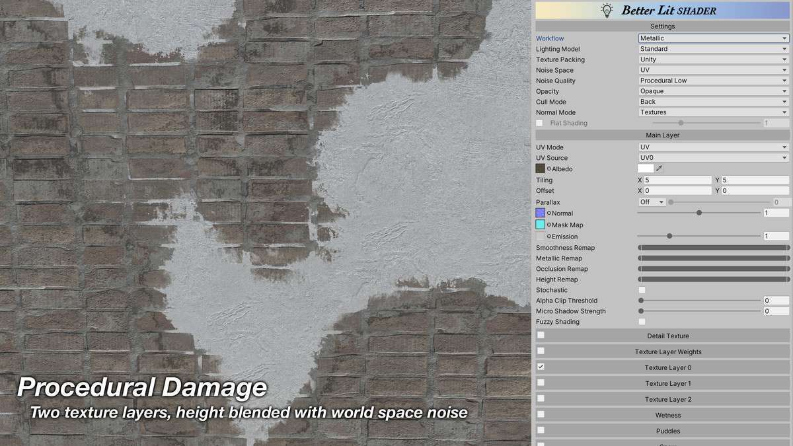Enable the Texture Layer 1 checkbox

541,383
